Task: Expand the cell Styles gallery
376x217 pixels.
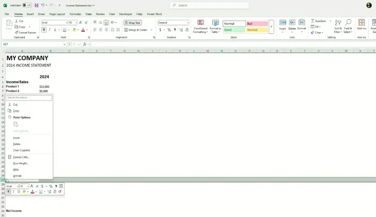Action: (271, 27)
